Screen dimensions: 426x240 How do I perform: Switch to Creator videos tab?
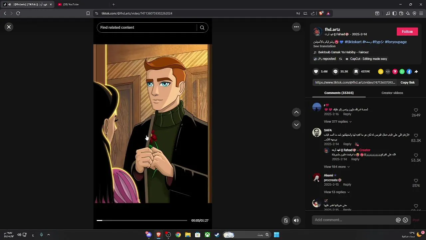pos(392,93)
